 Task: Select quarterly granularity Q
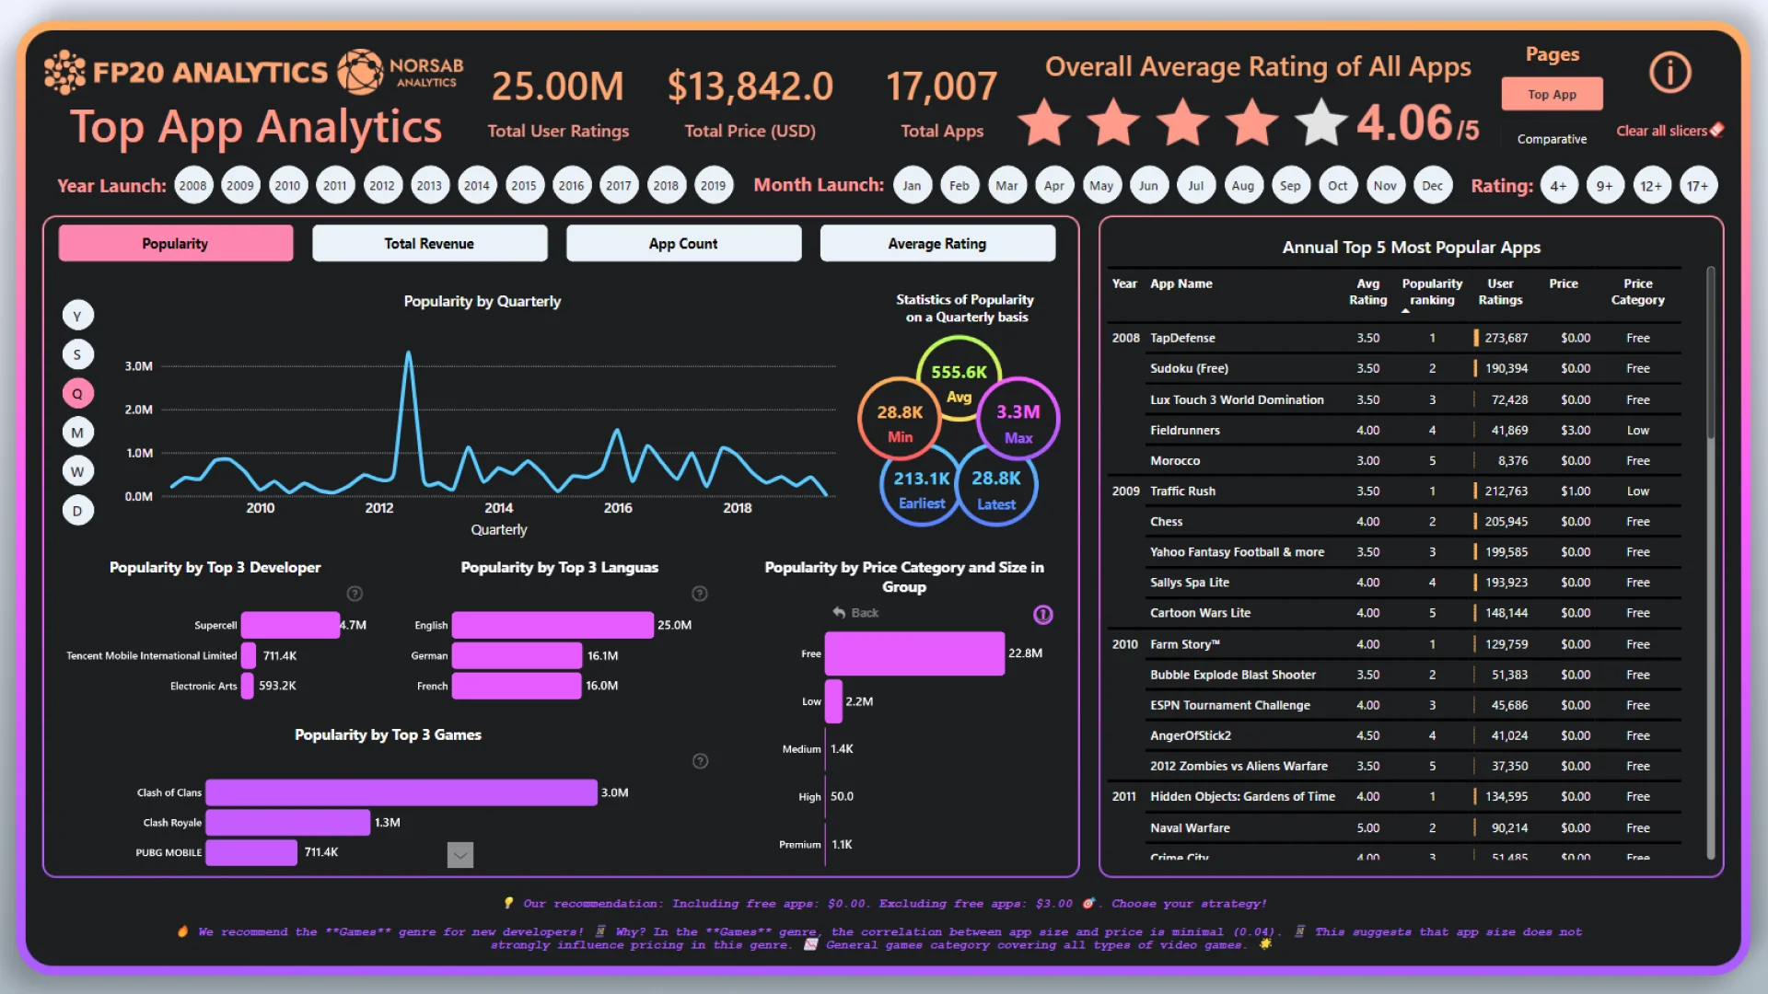[78, 394]
